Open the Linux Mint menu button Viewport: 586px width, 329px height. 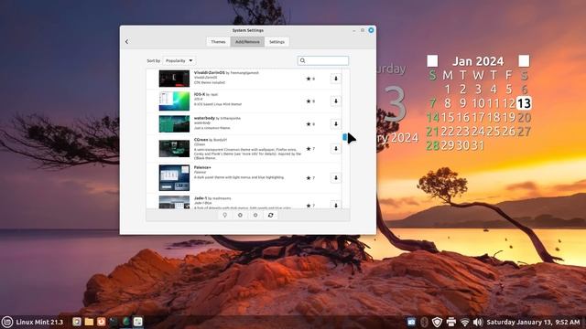coord(7,322)
